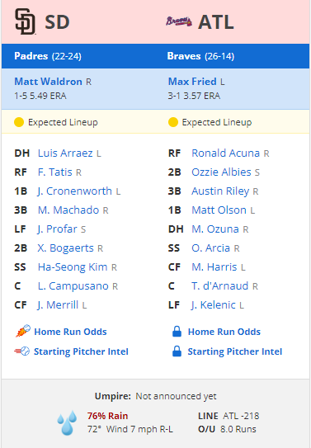Open J. Cronenworth's player page
This screenshot has height=448, width=311.
(75, 191)
